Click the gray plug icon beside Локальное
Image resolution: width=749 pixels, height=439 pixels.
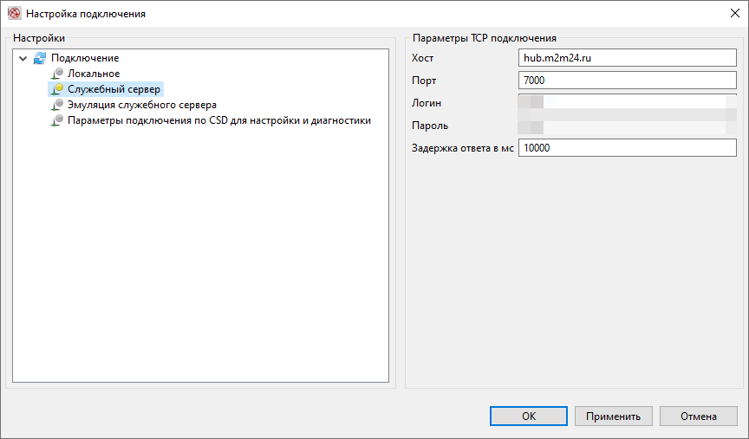coord(57,74)
